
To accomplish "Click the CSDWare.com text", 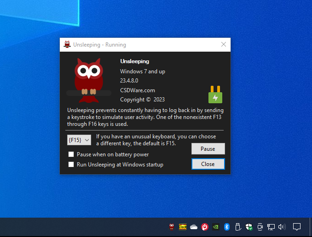I will [x=138, y=90].
